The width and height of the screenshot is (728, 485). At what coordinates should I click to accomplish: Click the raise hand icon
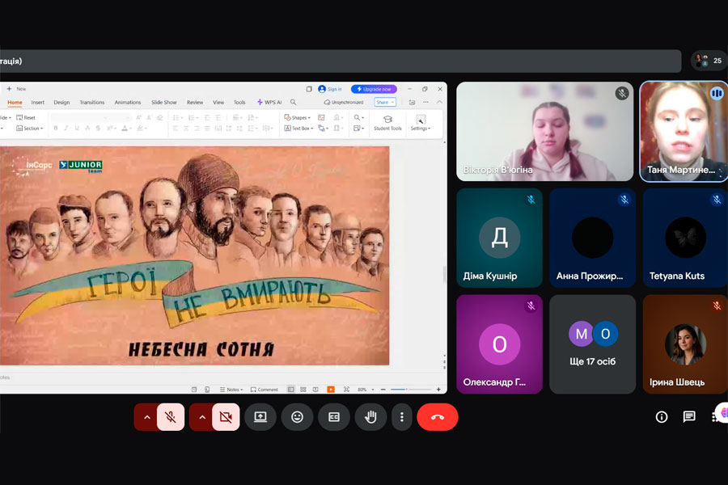click(371, 417)
